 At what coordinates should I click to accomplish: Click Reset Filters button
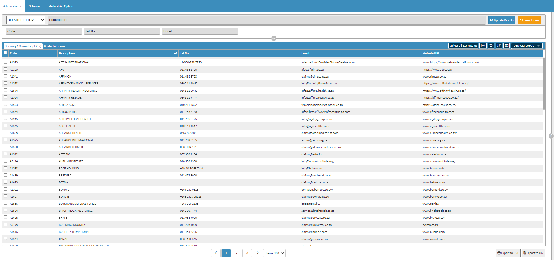point(529,20)
